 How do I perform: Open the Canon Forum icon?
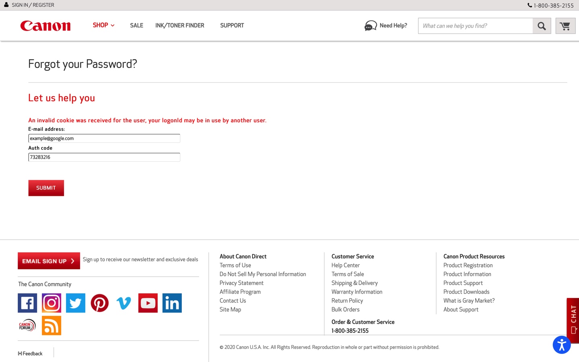[x=27, y=325]
